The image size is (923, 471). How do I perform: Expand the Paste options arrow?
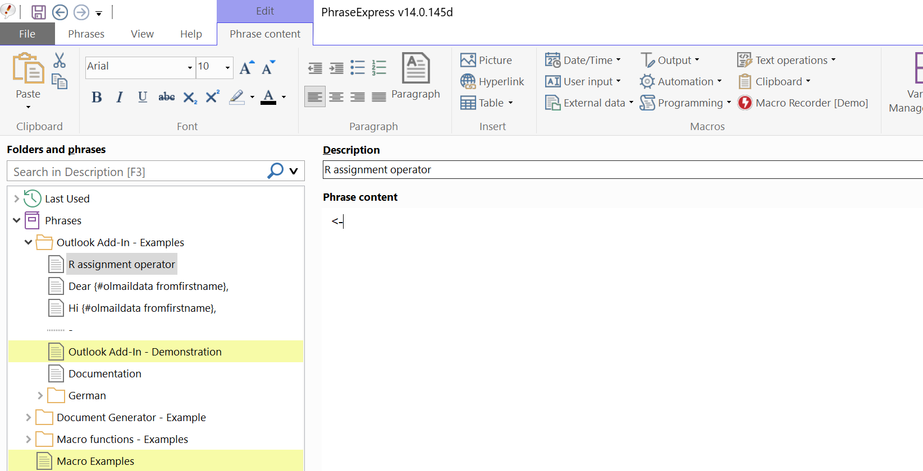pos(28,107)
